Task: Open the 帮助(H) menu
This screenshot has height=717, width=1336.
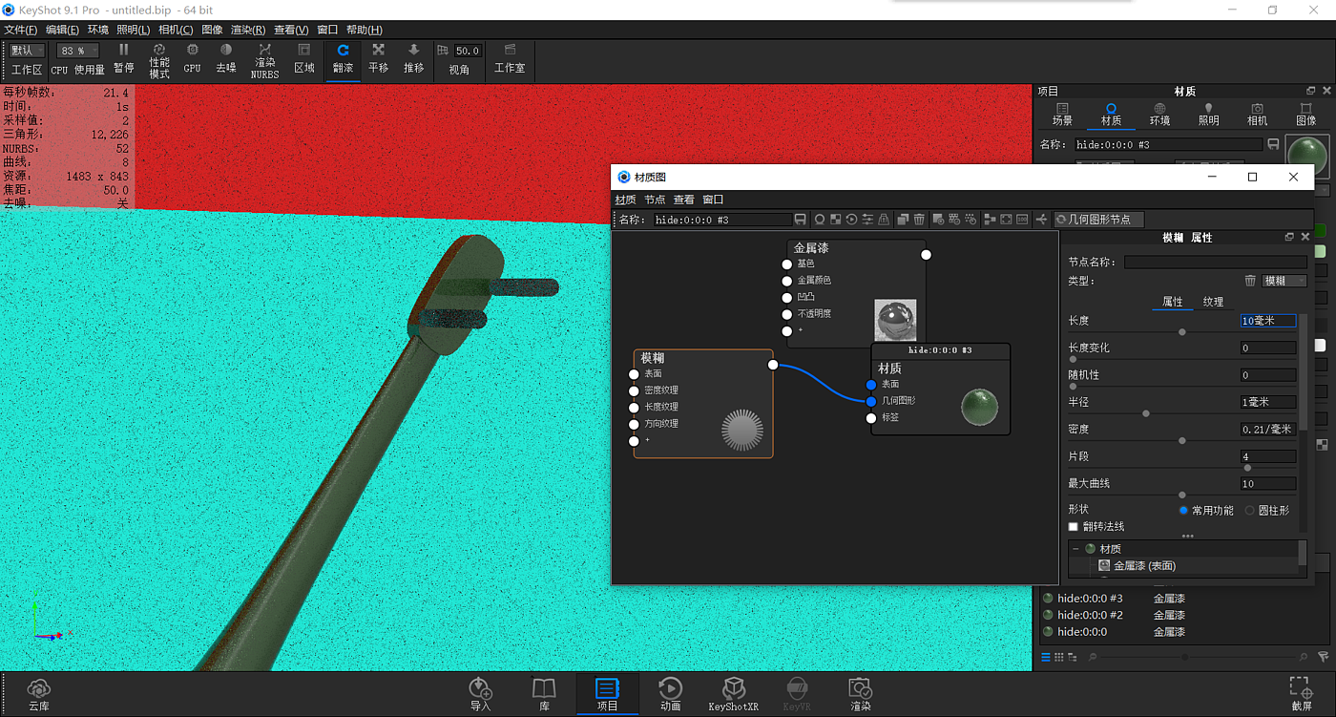Action: (x=364, y=30)
